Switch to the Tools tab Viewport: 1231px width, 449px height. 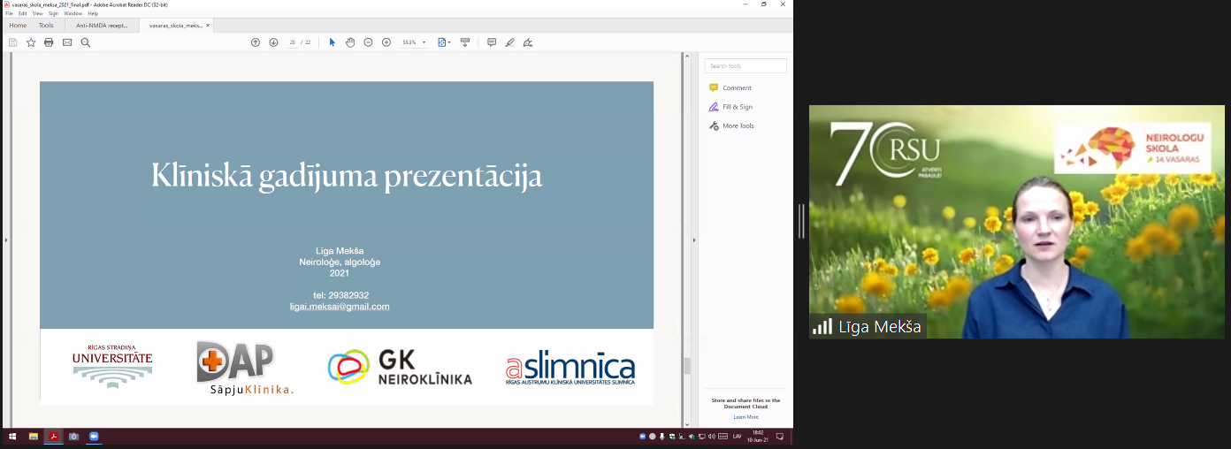pyautogui.click(x=46, y=26)
